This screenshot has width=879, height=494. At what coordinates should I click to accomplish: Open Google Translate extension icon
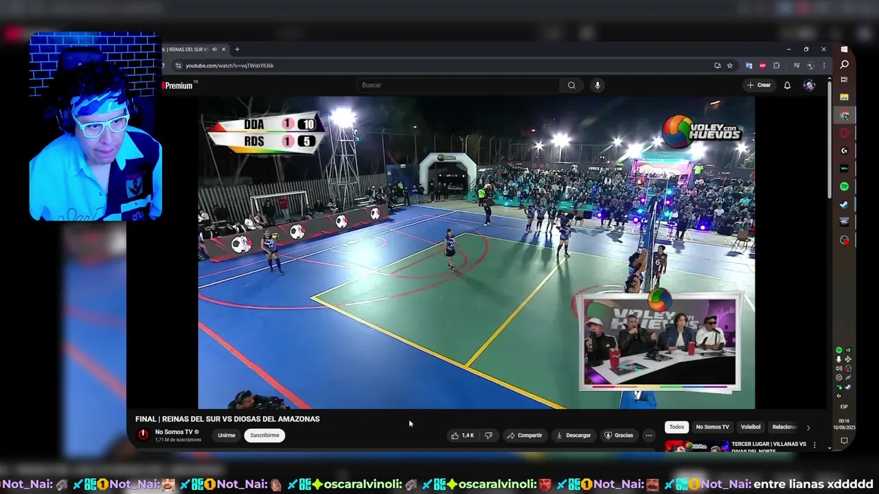749,66
